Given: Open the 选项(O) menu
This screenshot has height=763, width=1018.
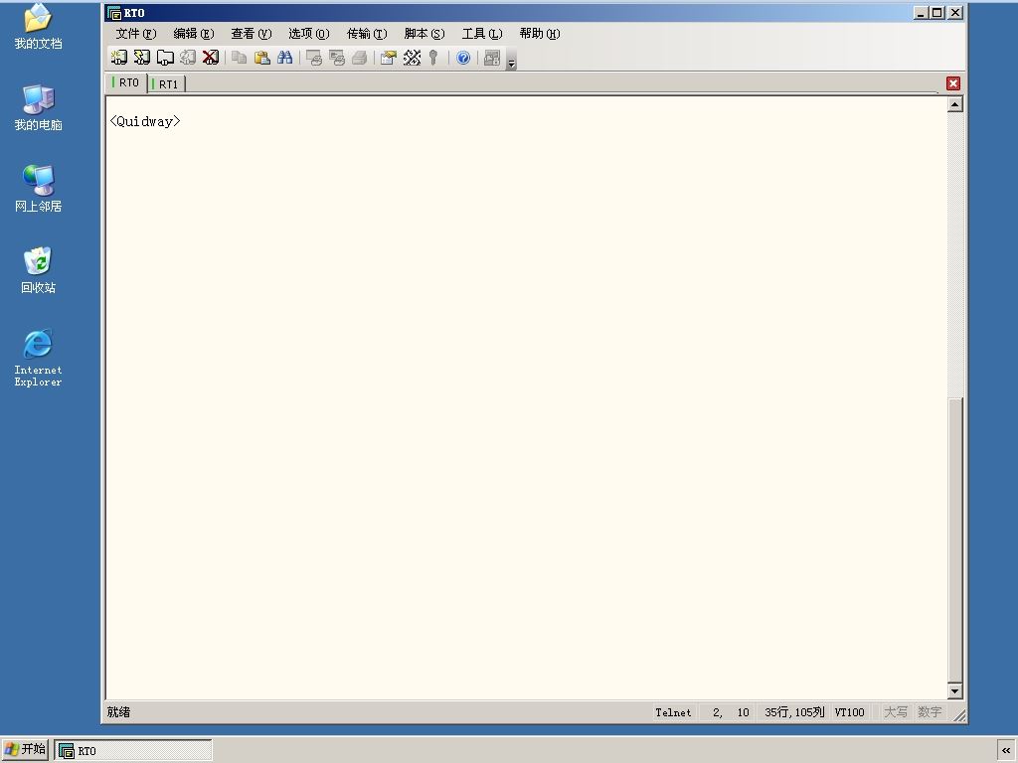Looking at the screenshot, I should tap(309, 34).
